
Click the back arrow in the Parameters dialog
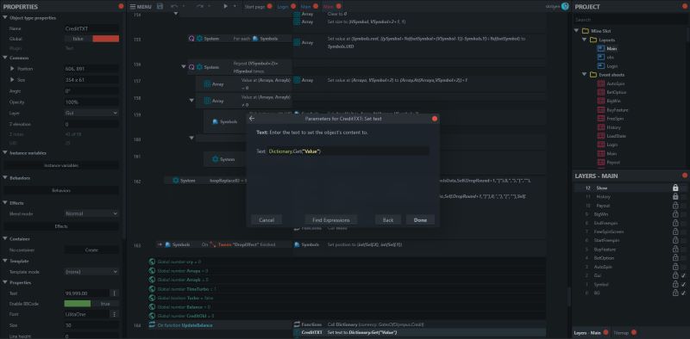click(252, 119)
